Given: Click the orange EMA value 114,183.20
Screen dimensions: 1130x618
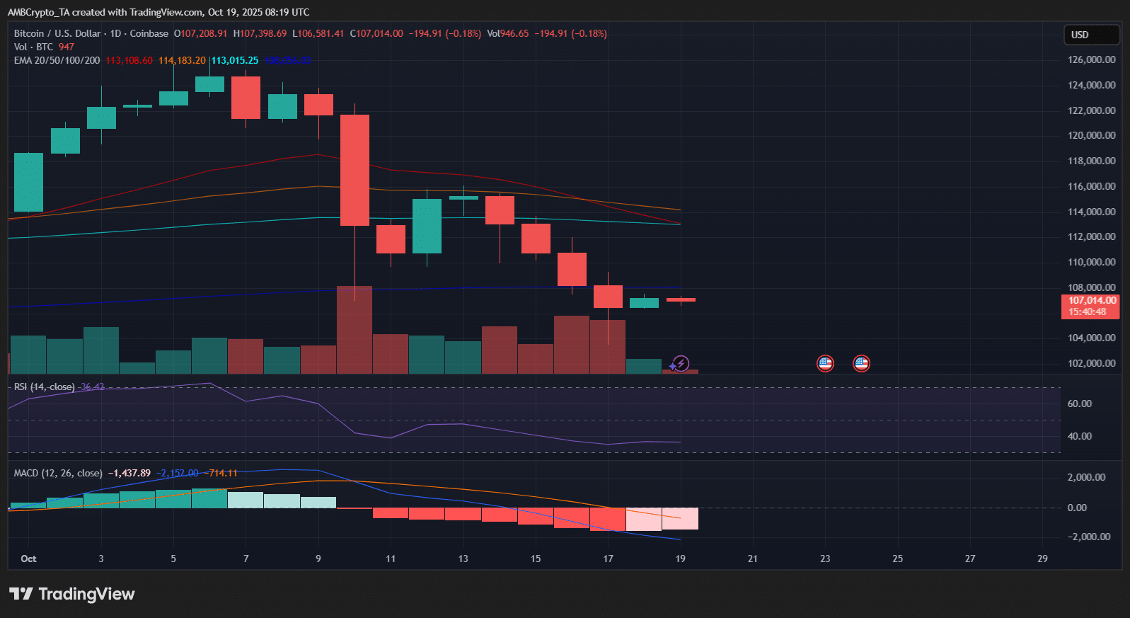Looking at the screenshot, I should (x=182, y=60).
